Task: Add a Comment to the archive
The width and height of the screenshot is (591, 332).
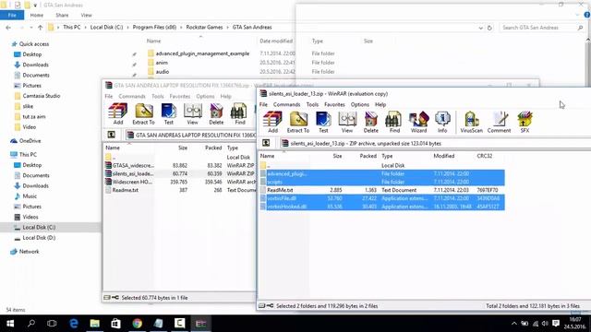Action: pos(499,123)
